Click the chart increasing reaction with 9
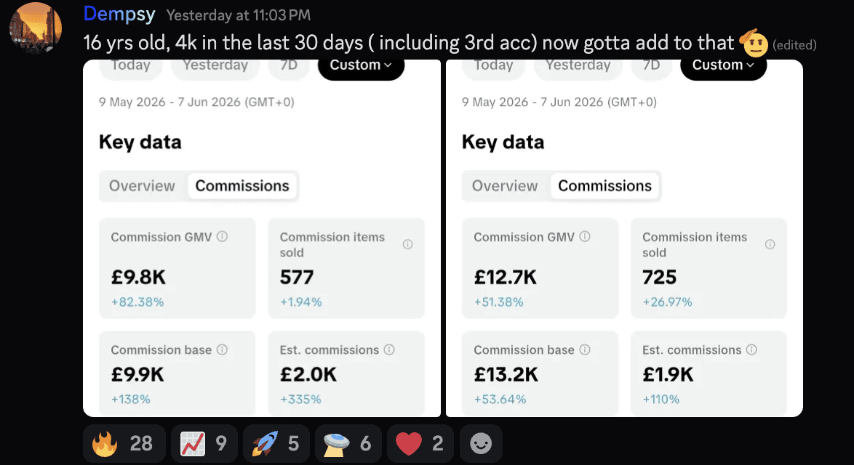This screenshot has width=854, height=465. click(204, 444)
